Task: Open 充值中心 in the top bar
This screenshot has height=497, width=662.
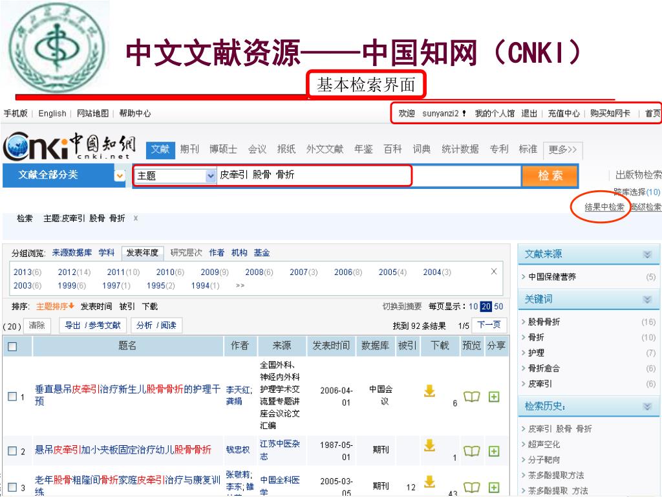Action: coord(564,113)
